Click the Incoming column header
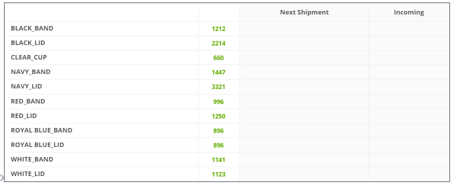 point(409,12)
